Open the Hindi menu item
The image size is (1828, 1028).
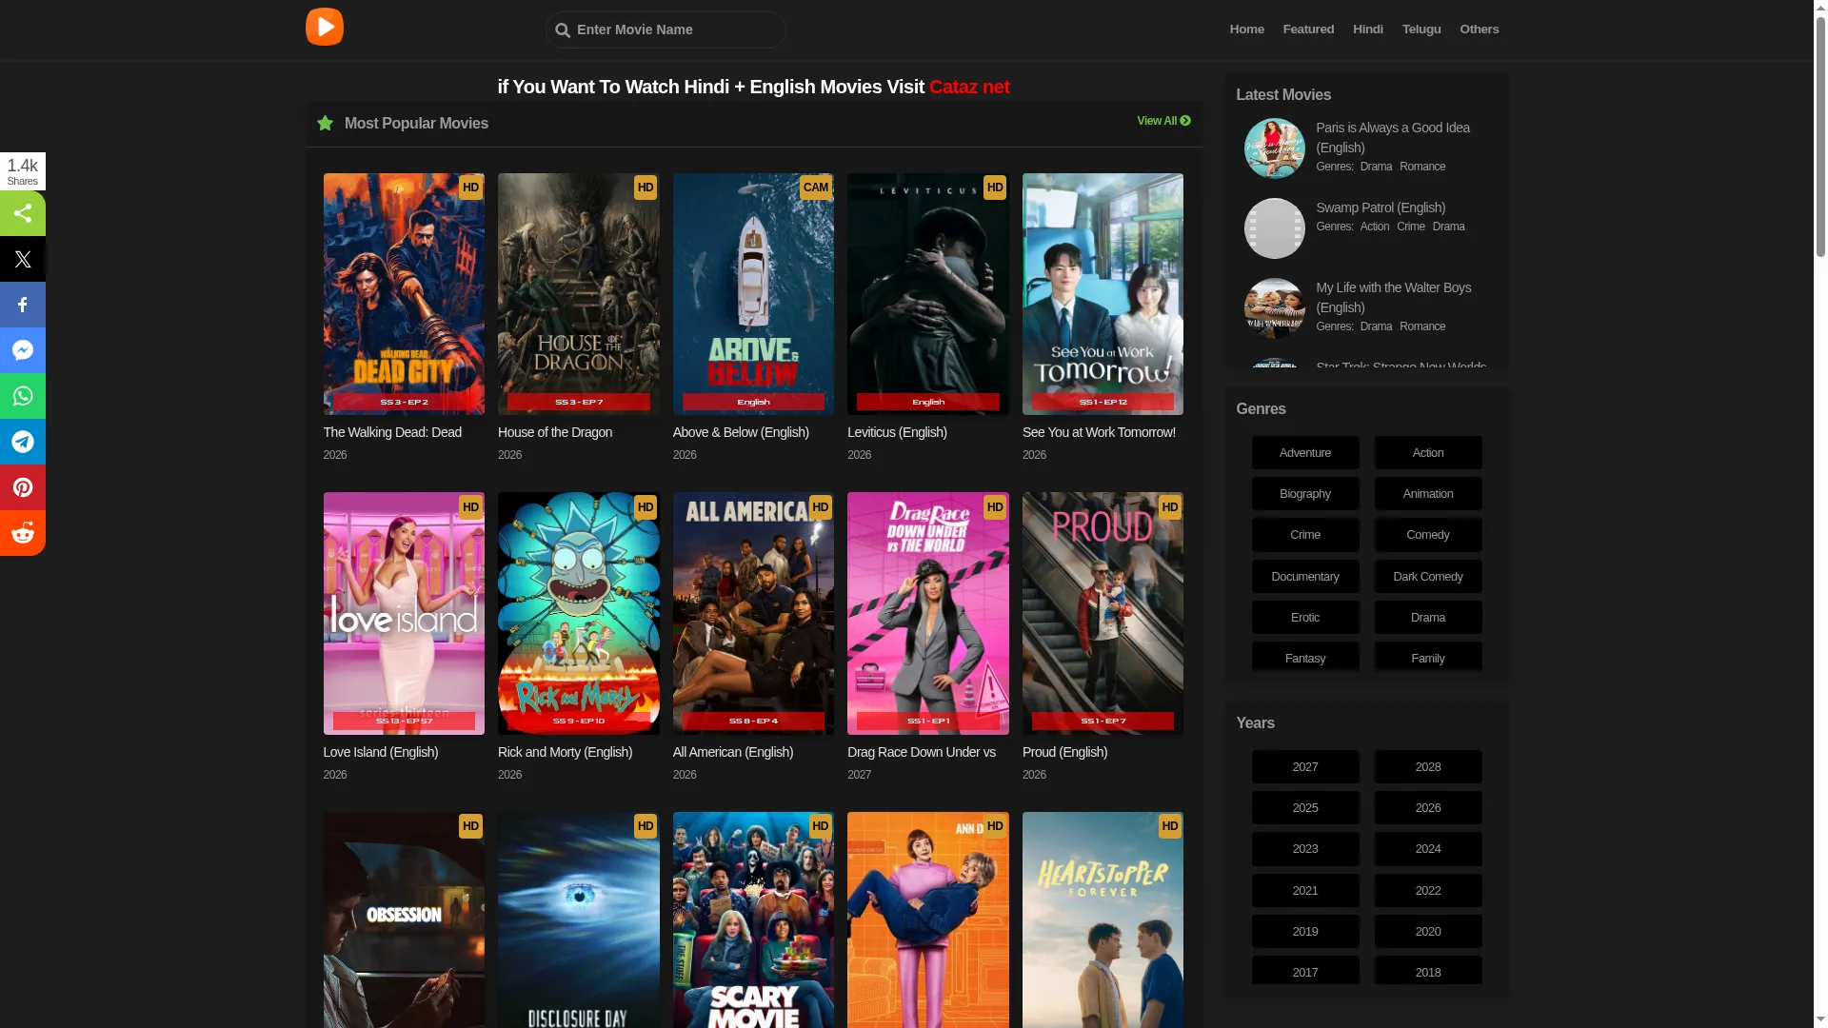[1367, 30]
